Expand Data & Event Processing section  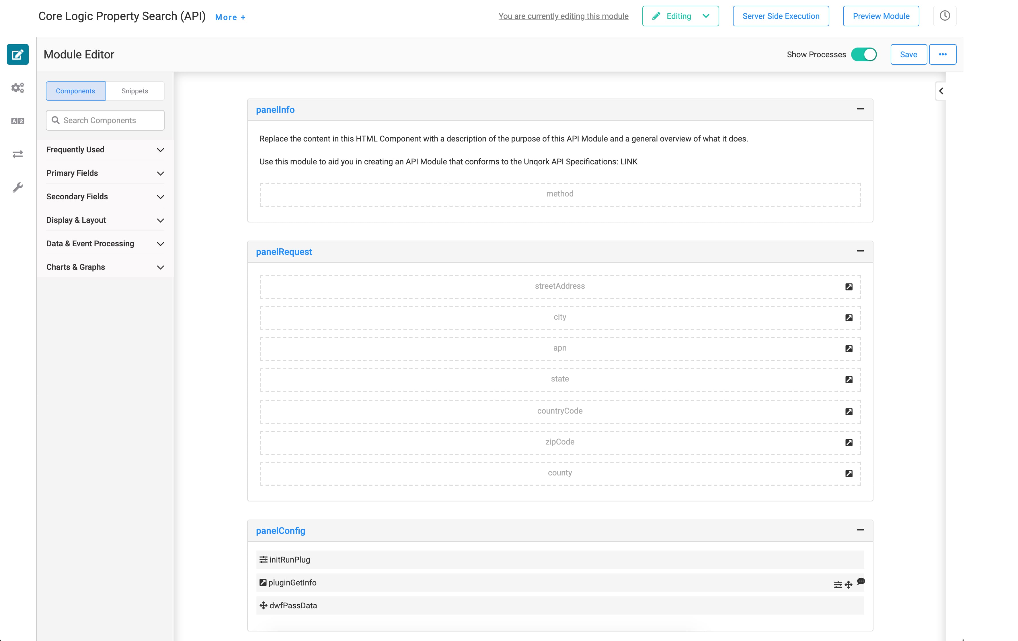coord(105,244)
